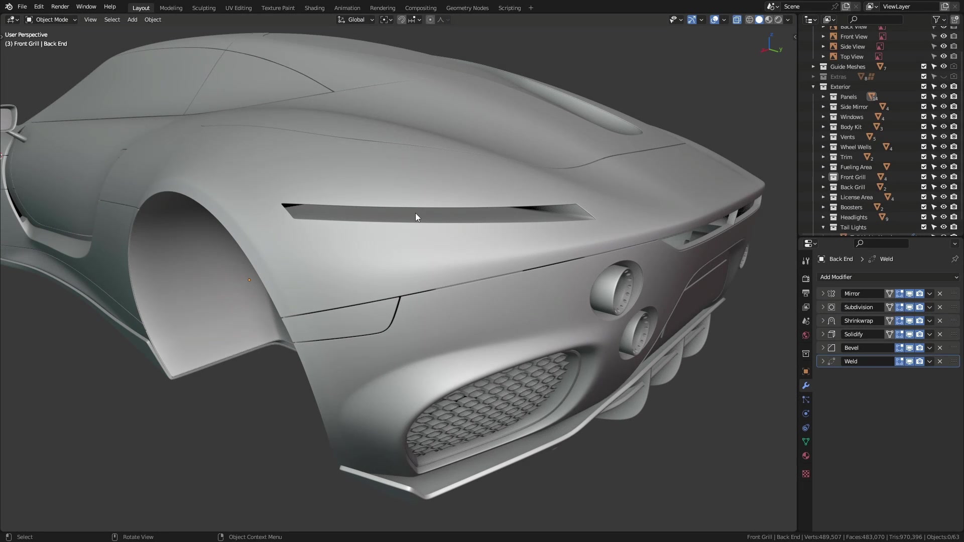Switch to the Shading workspace tab

coord(314,8)
